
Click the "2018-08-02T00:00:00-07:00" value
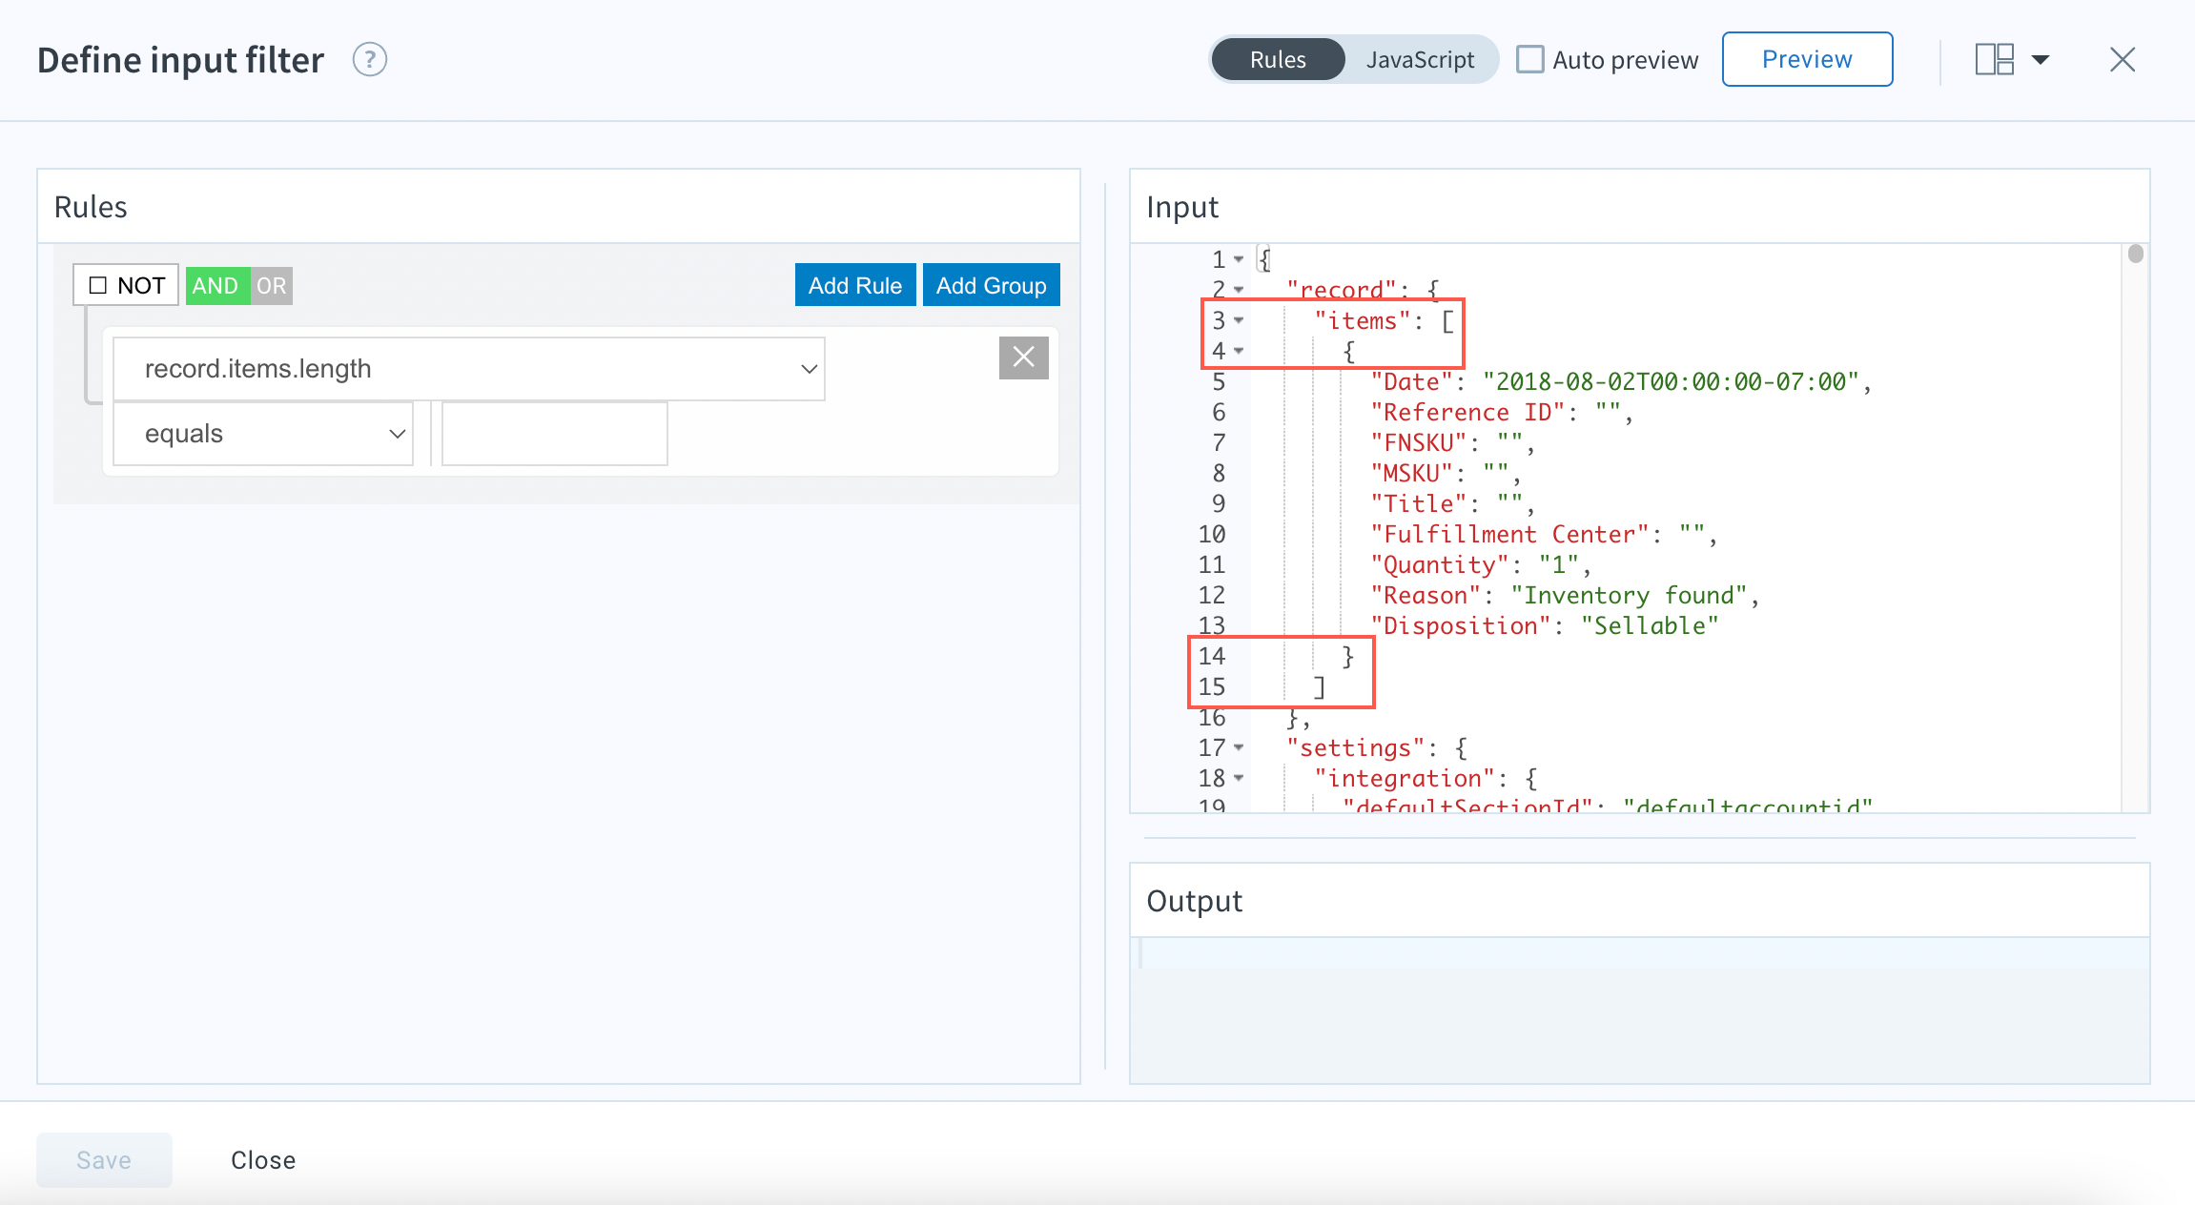point(1671,382)
